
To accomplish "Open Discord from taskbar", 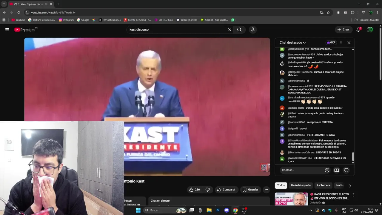I will [x=227, y=210].
